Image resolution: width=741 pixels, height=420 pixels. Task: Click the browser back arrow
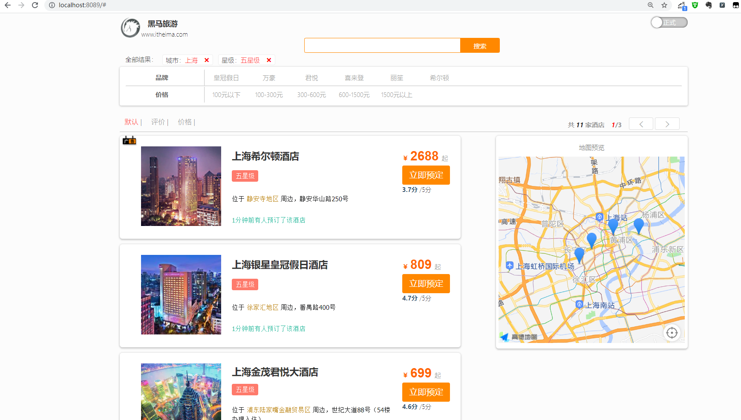click(8, 5)
